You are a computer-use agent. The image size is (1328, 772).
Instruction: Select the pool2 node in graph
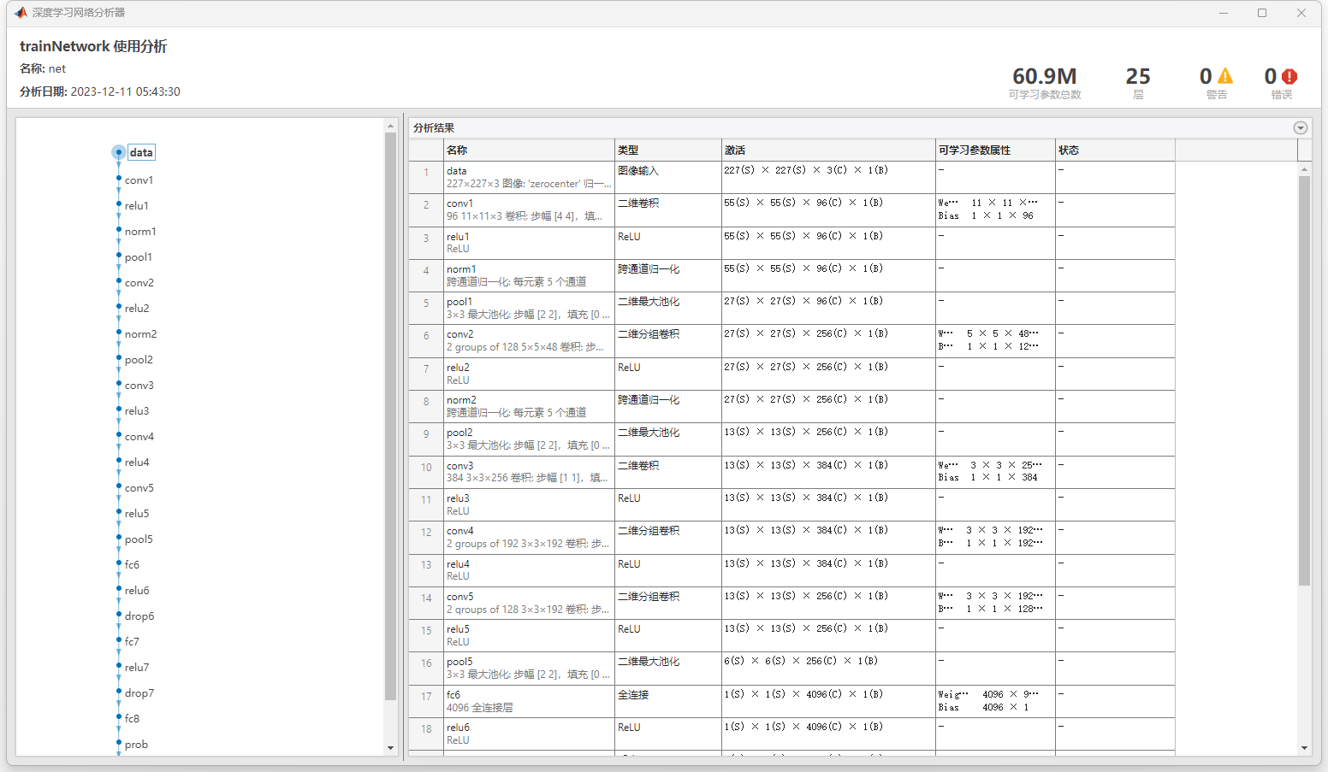coord(139,360)
